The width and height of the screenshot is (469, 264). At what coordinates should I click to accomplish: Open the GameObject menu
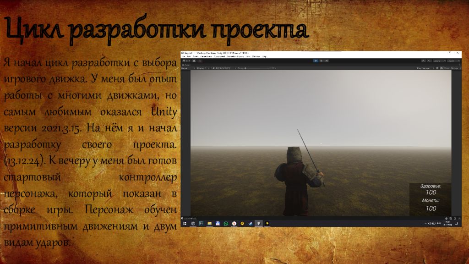click(x=206, y=56)
